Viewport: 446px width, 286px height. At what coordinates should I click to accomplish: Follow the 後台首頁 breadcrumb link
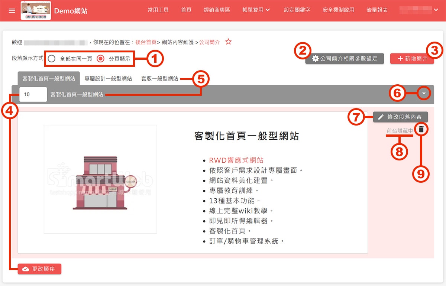tap(146, 42)
